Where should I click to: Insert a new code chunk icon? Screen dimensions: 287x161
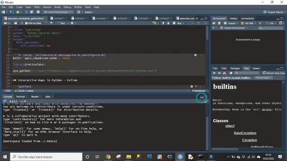pos(154,23)
